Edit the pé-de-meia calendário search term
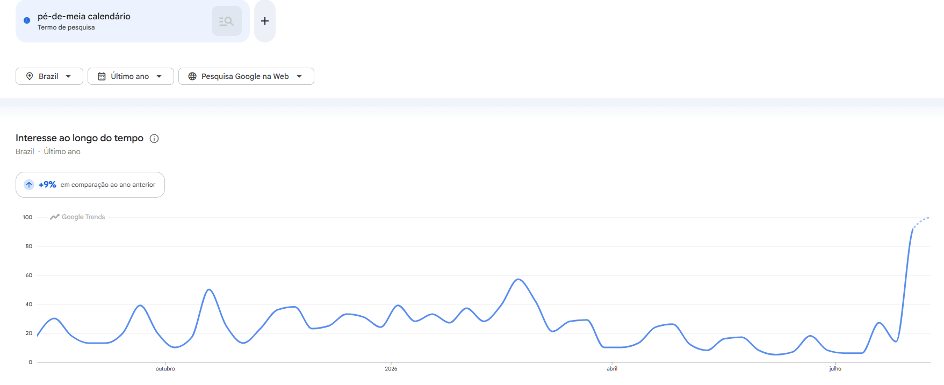 (x=84, y=16)
